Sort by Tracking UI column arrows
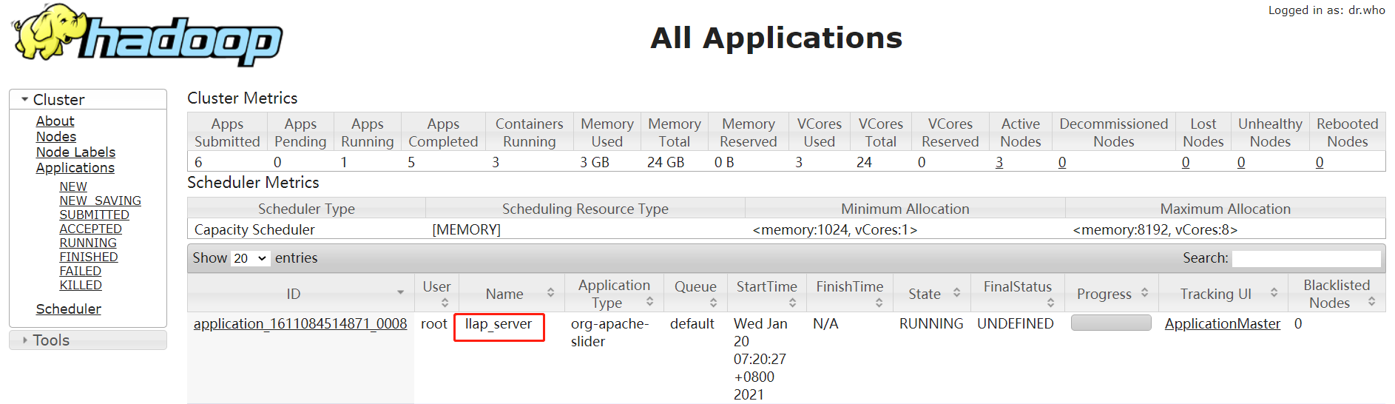This screenshot has width=1395, height=404. (x=1274, y=293)
